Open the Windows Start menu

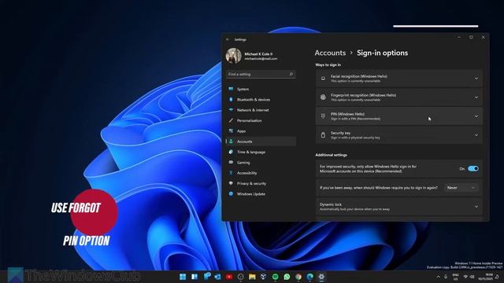183,277
